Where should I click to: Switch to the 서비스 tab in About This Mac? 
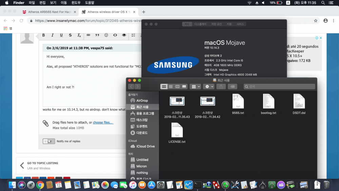[x=240, y=24]
